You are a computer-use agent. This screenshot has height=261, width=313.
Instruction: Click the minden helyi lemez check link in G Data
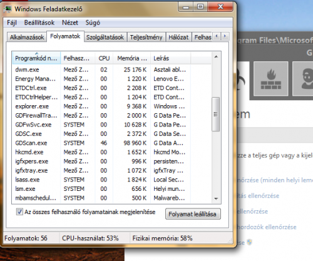tap(275, 180)
